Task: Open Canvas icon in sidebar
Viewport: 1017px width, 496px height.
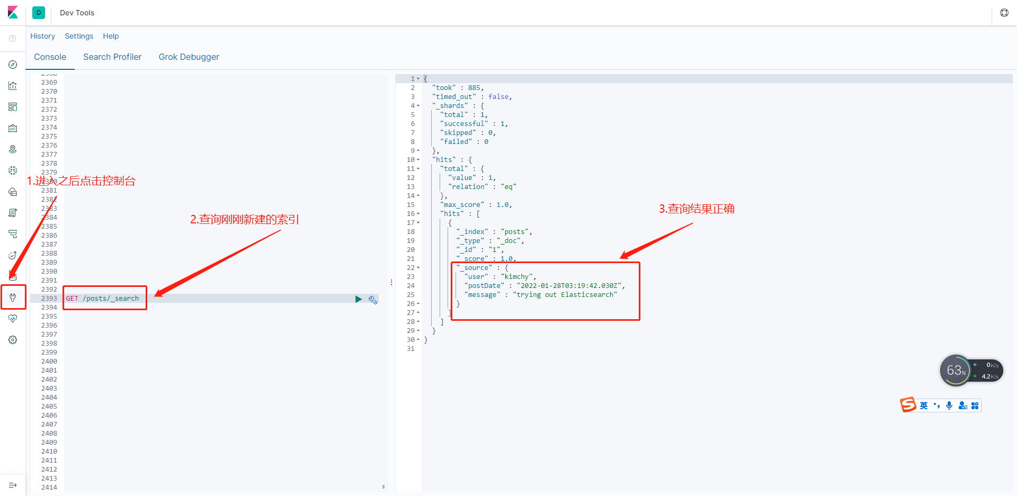Action: [x=13, y=128]
